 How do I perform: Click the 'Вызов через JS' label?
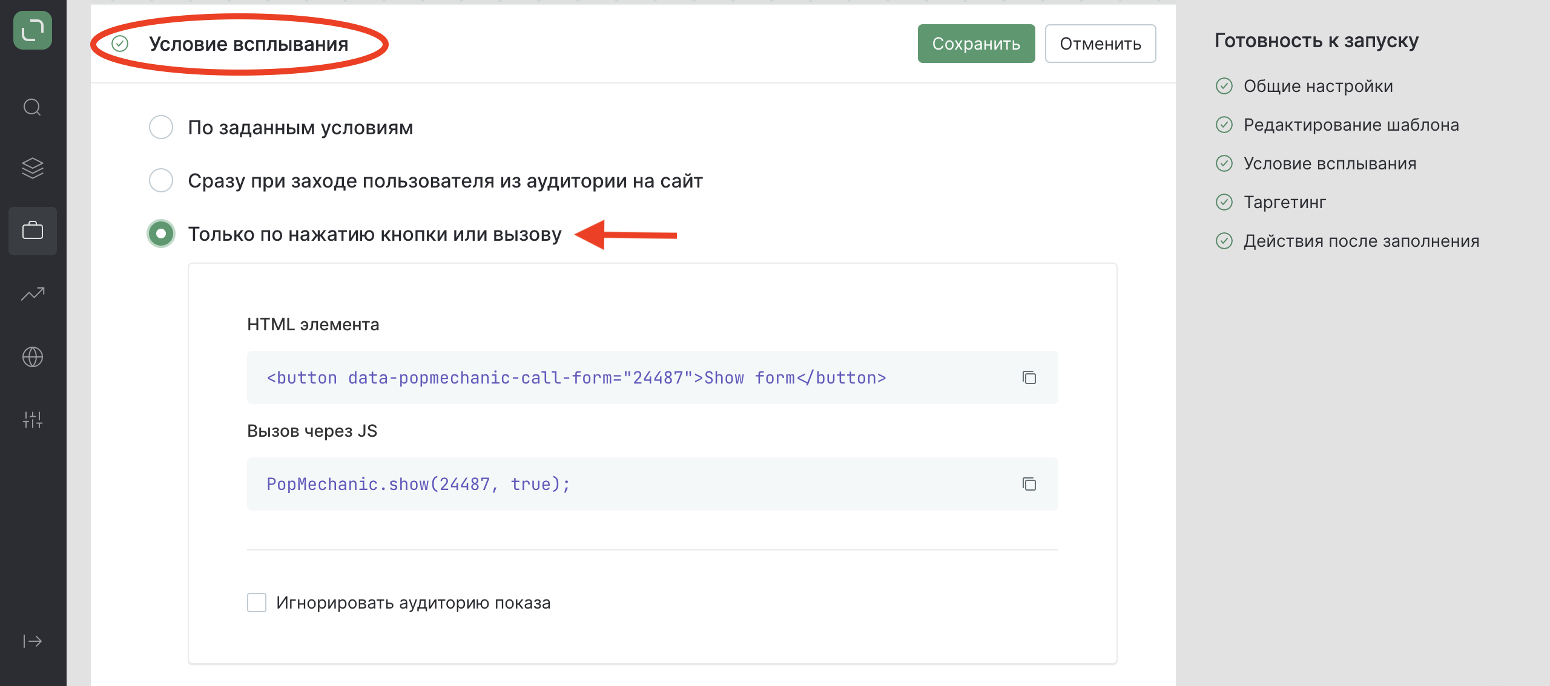coord(312,431)
